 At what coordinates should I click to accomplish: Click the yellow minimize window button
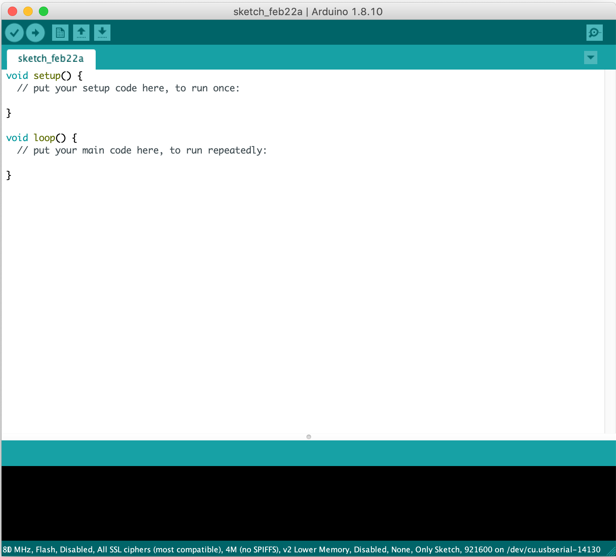28,11
